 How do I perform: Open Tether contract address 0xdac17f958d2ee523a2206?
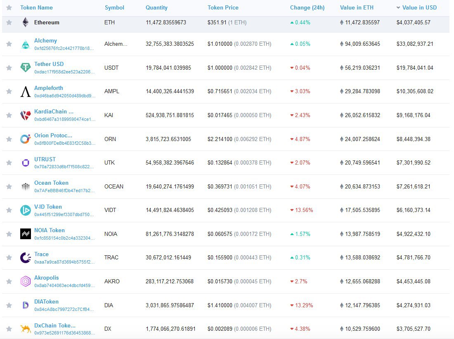point(64,72)
